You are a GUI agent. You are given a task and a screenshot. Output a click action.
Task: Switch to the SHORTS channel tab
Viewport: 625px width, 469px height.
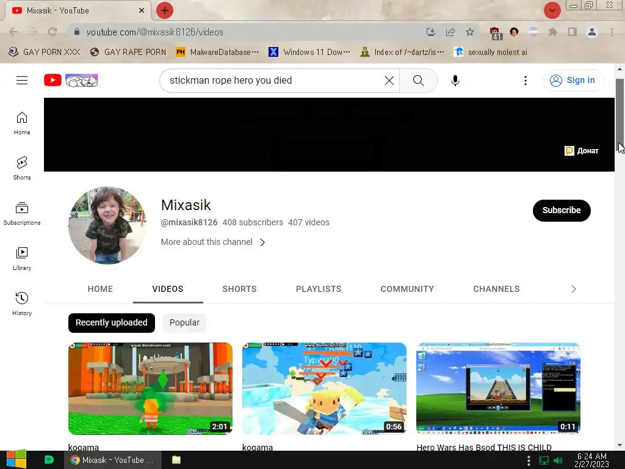(x=239, y=289)
